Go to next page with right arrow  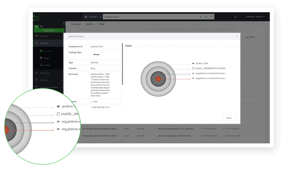(x=258, y=37)
